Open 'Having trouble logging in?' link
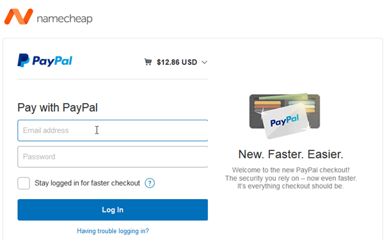The height and width of the screenshot is (240, 384). 113,231
